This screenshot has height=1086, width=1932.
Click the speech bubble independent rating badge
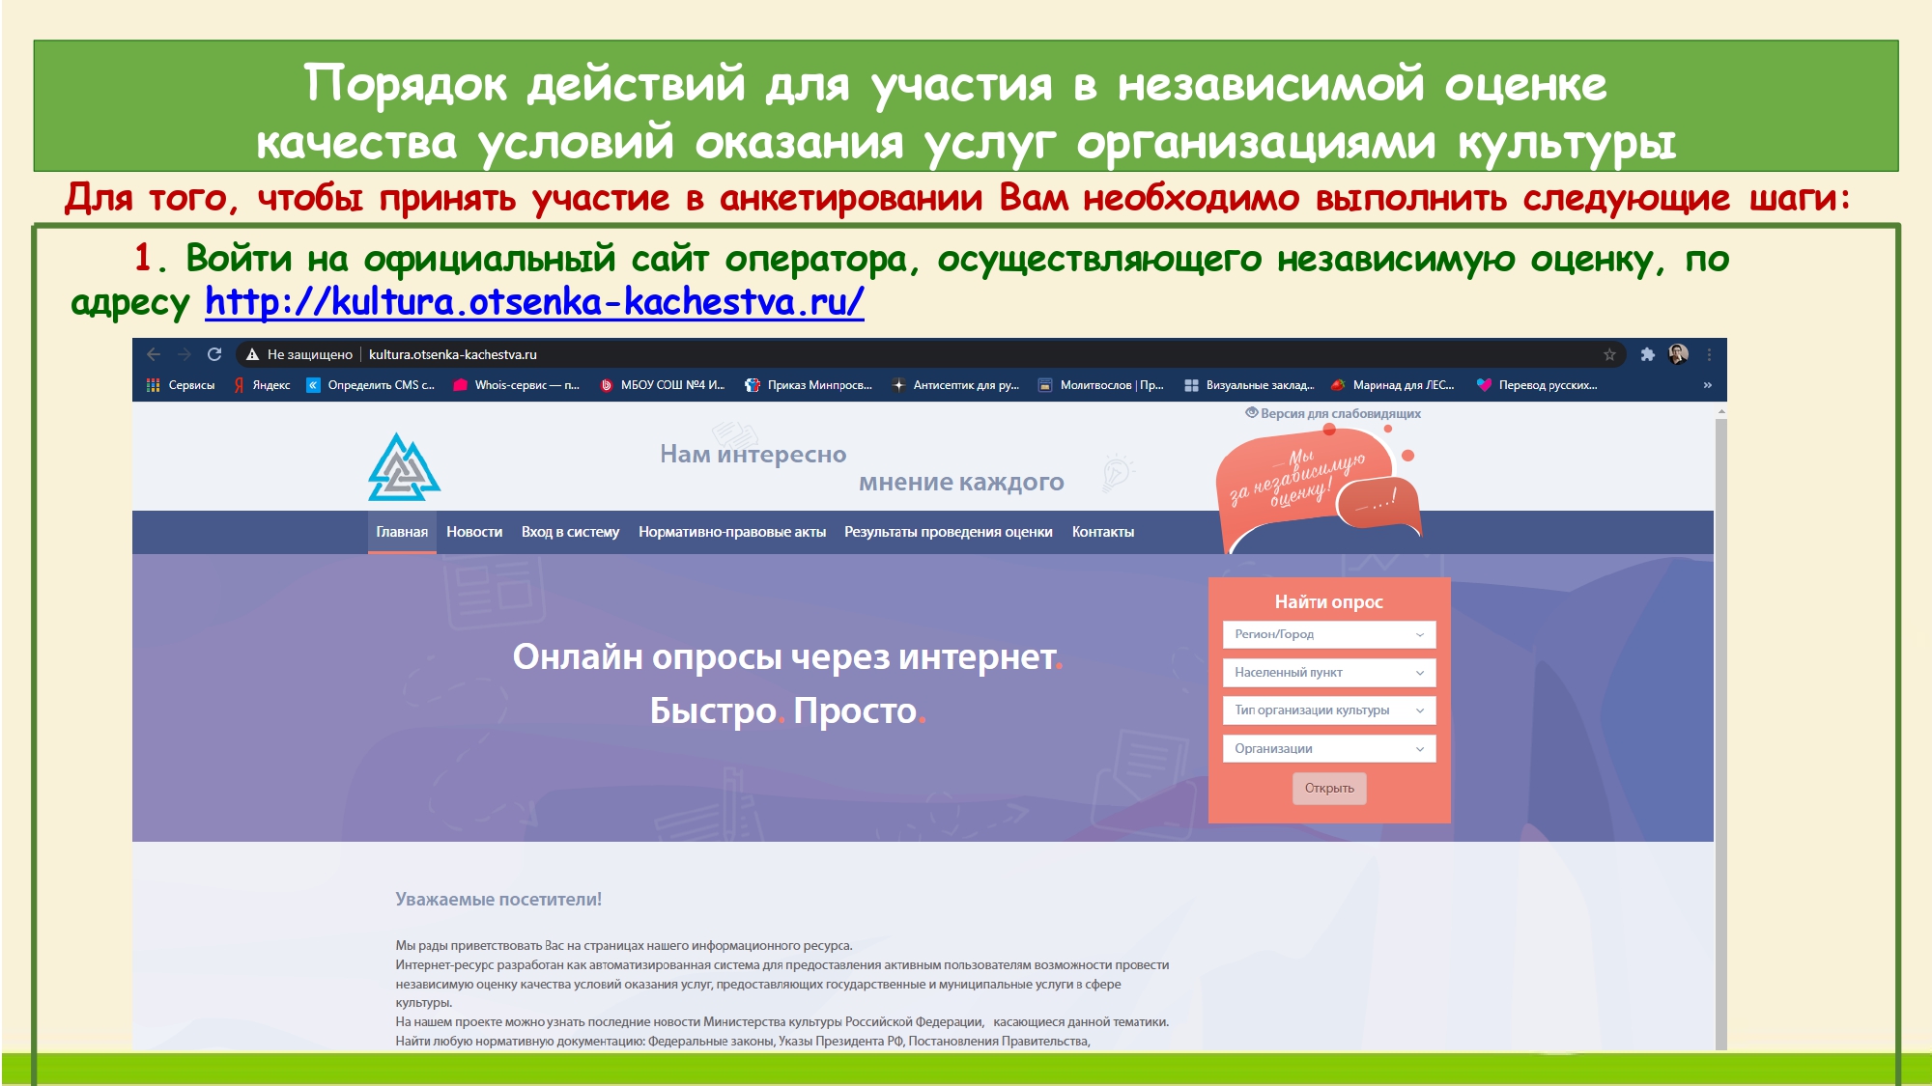click(1319, 487)
